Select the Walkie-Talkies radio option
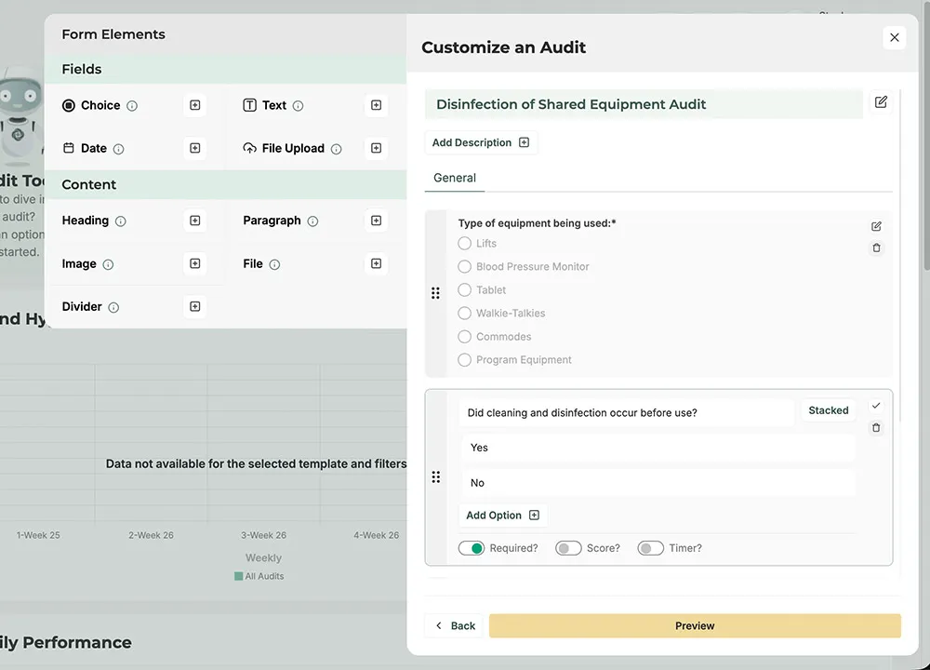 [x=464, y=314]
